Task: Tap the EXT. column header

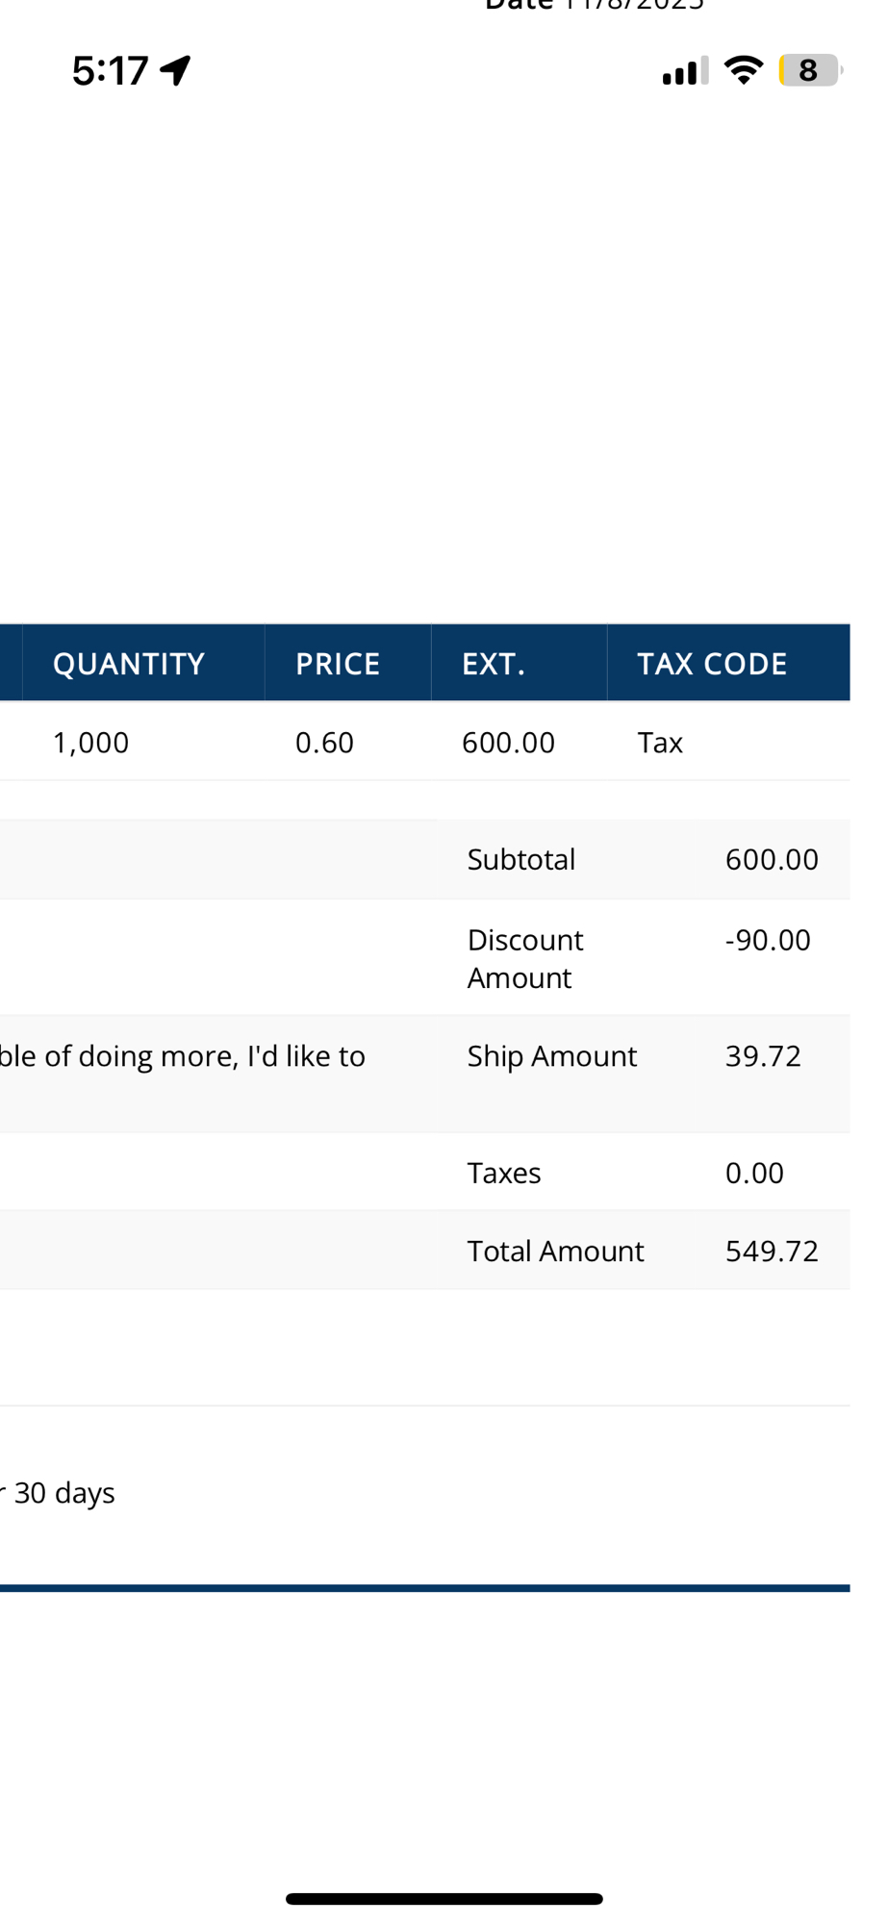Action: [494, 664]
